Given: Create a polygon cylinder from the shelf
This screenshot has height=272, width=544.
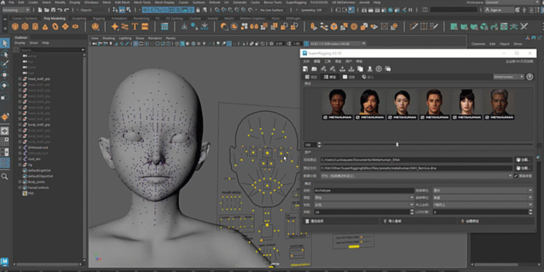Looking at the screenshot, I should point(35,26).
